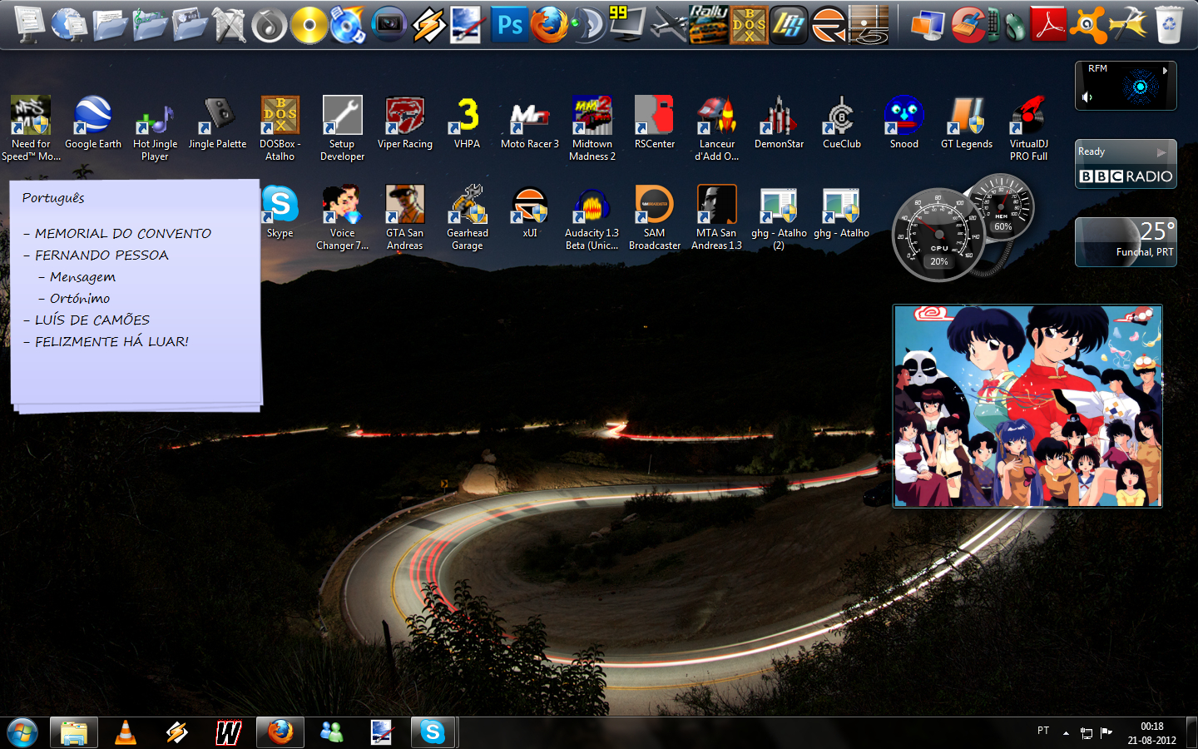This screenshot has height=749, width=1198.
Task: Open Need for Speed desktop shortcut
Action: click(31, 128)
